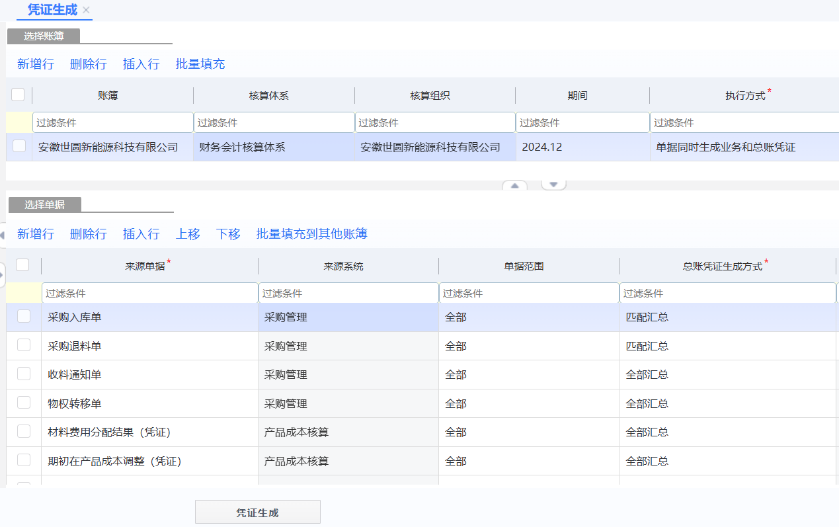Click 删除行 in the 选择账簿 section

pyautogui.click(x=89, y=64)
